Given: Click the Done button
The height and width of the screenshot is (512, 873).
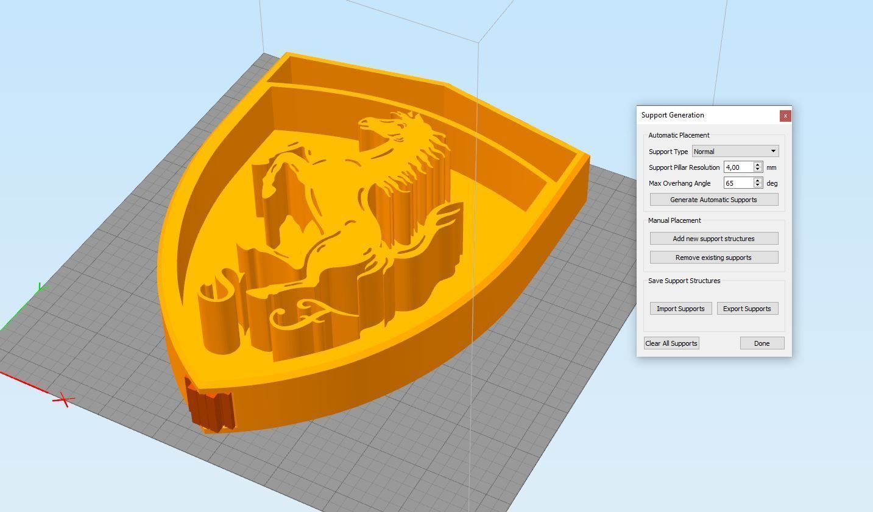Looking at the screenshot, I should point(762,343).
